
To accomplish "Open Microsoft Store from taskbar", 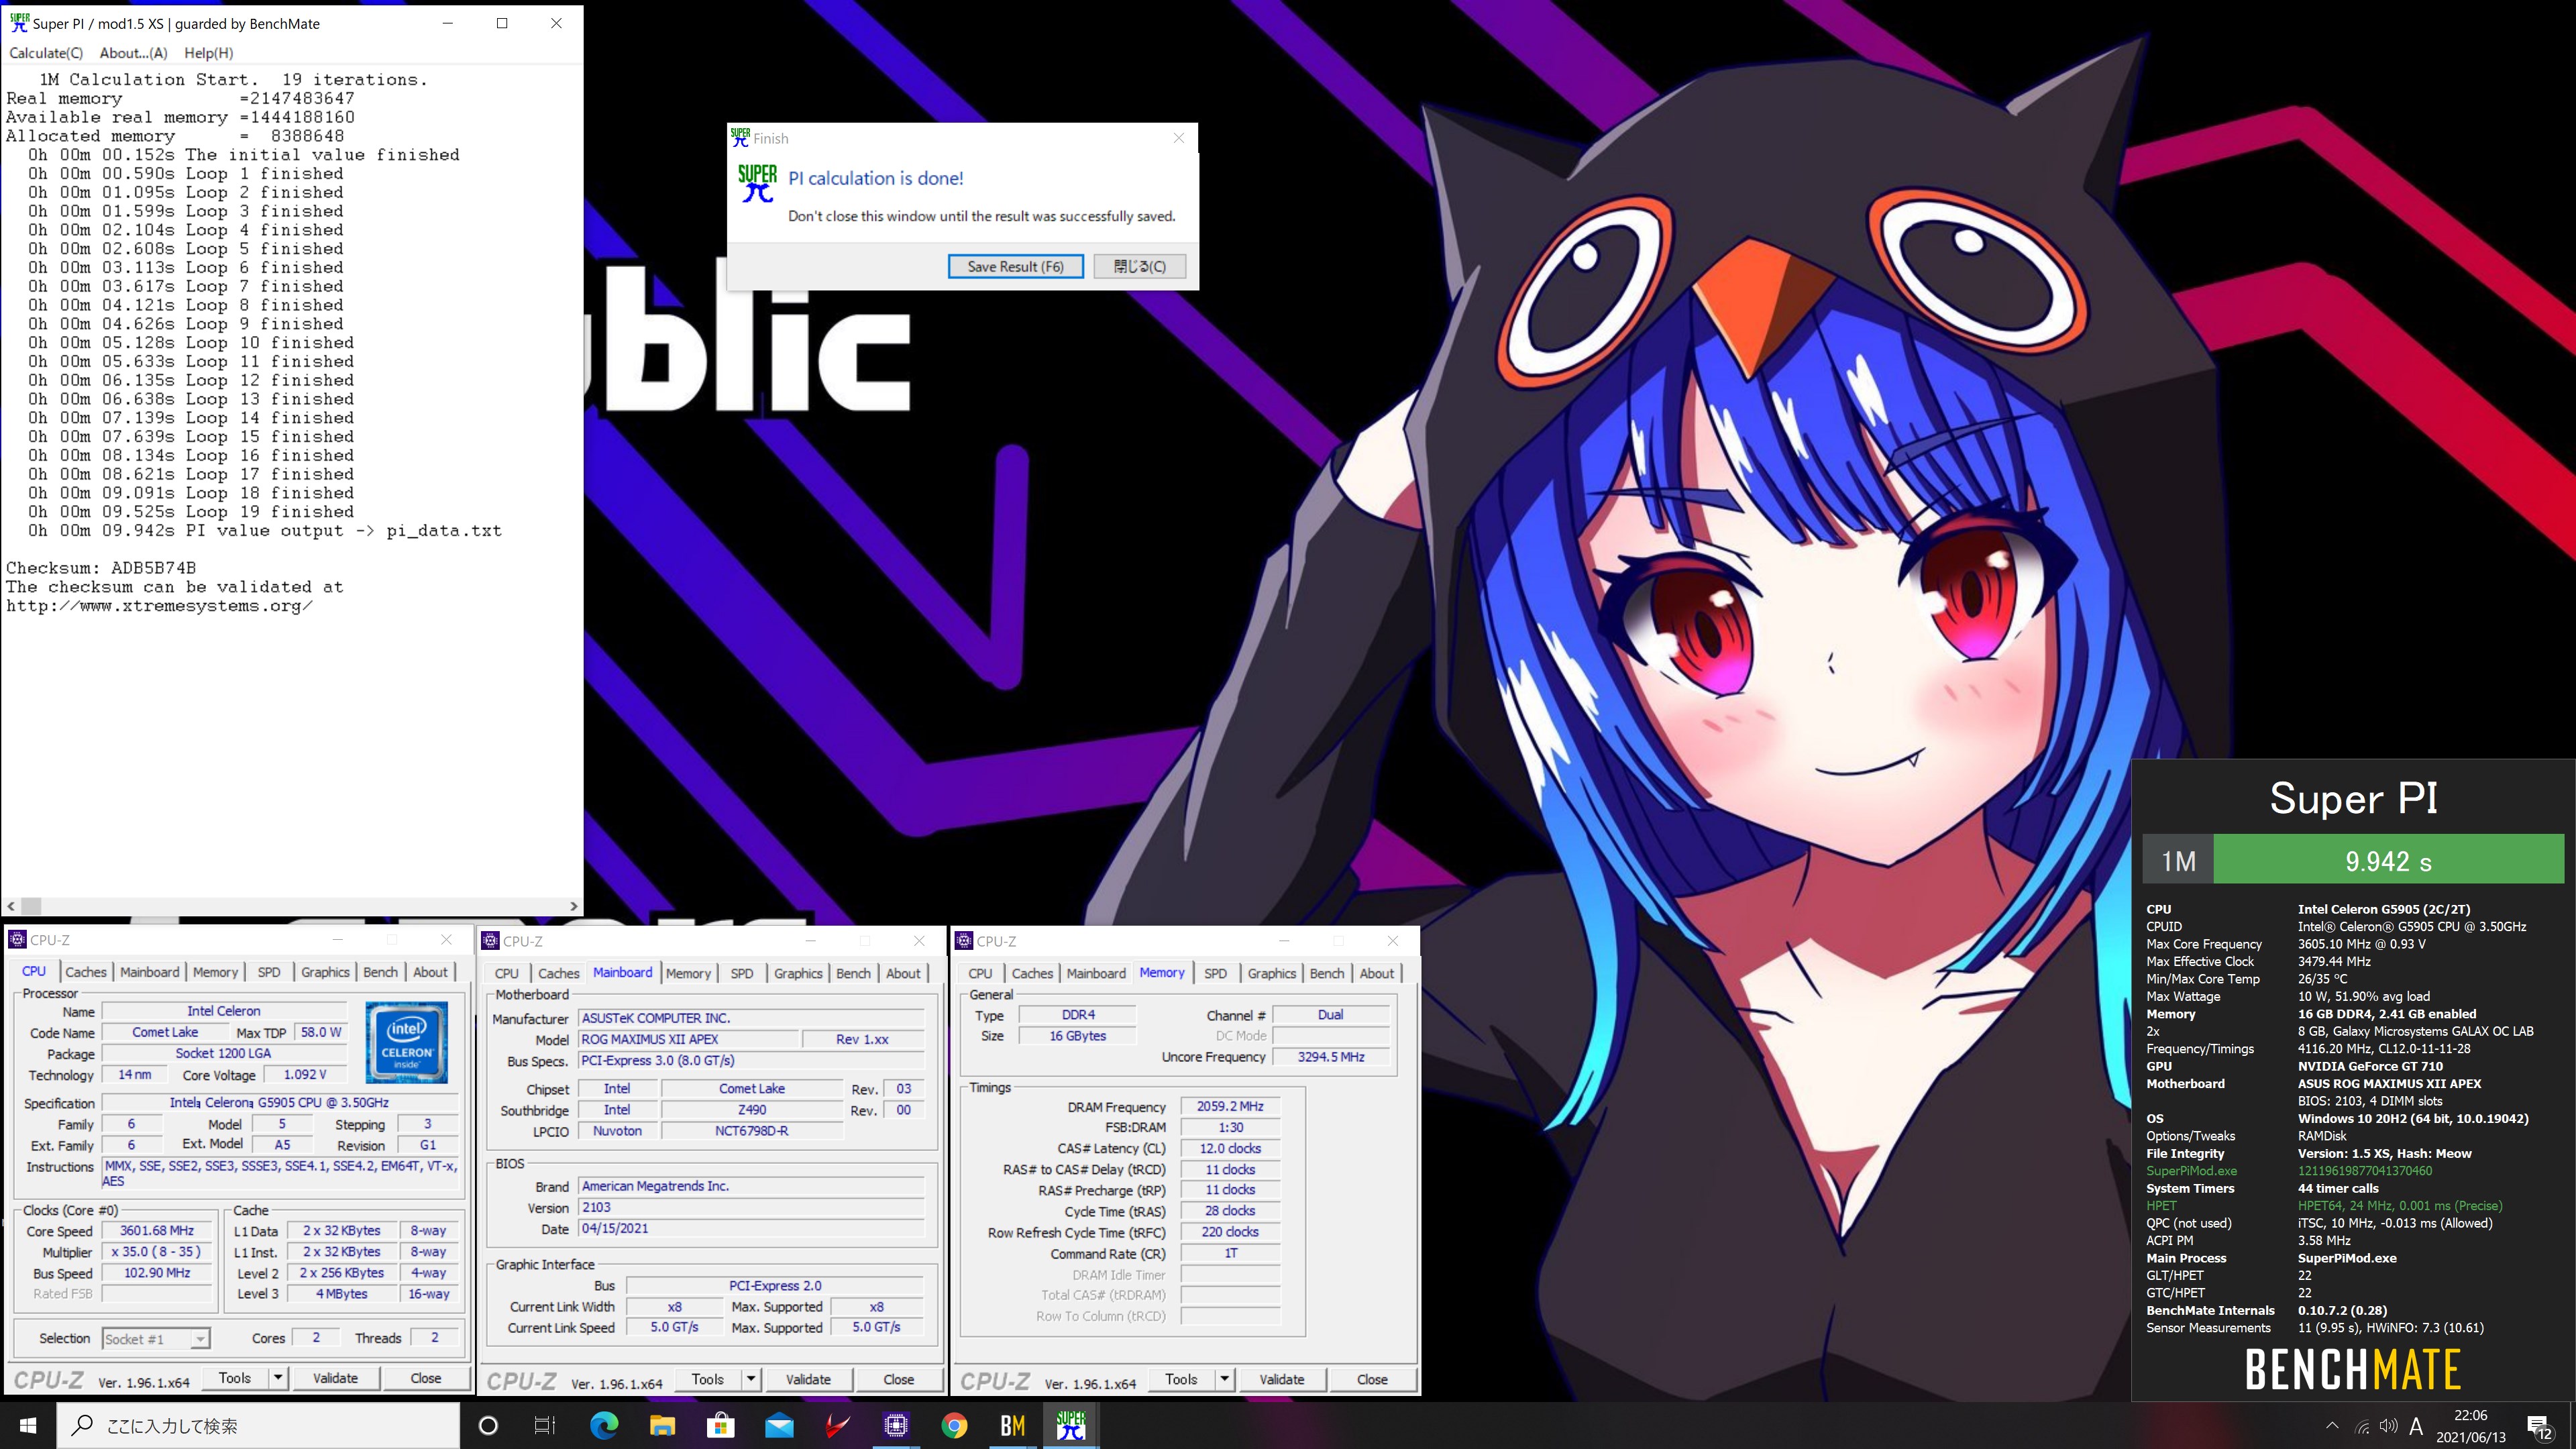I will 720,1425.
